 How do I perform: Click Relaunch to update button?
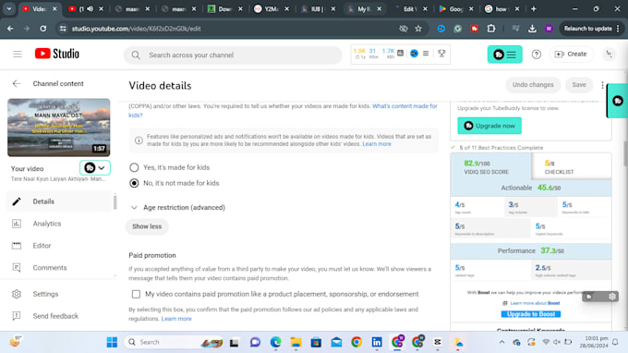(588, 29)
